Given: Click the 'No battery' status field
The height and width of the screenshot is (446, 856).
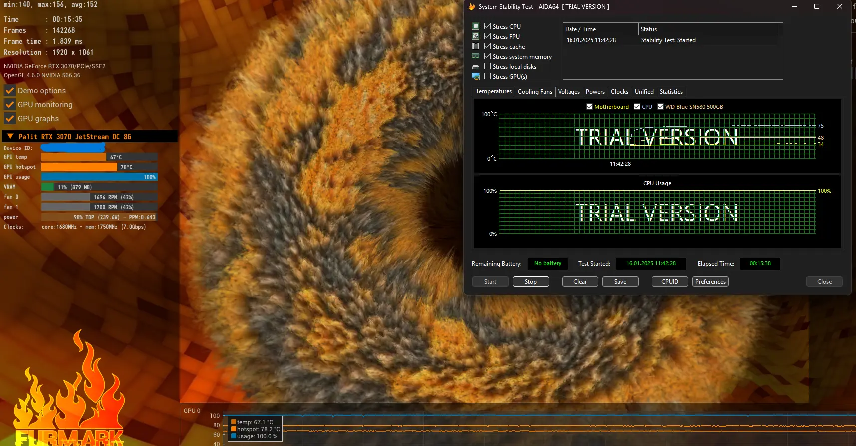Looking at the screenshot, I should click(548, 264).
